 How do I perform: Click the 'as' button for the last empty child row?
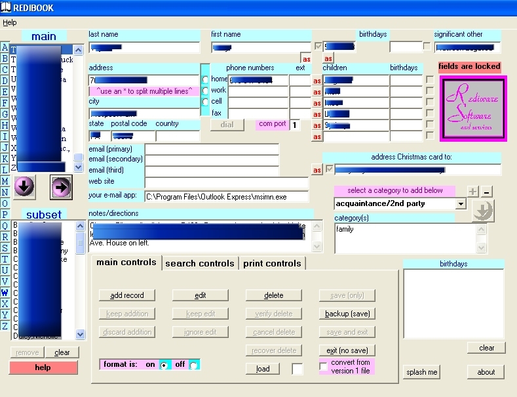tap(317, 136)
